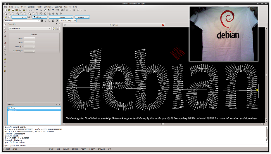Save design with floppy disk icon

13,10
